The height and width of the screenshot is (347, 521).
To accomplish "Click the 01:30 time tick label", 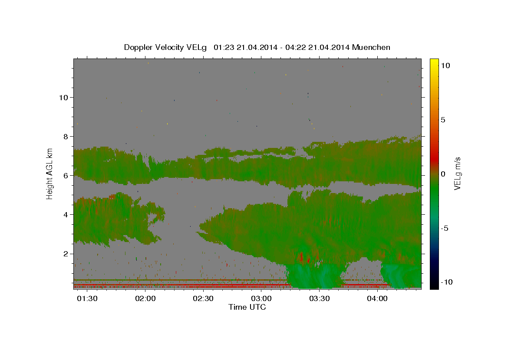I will point(87,299).
